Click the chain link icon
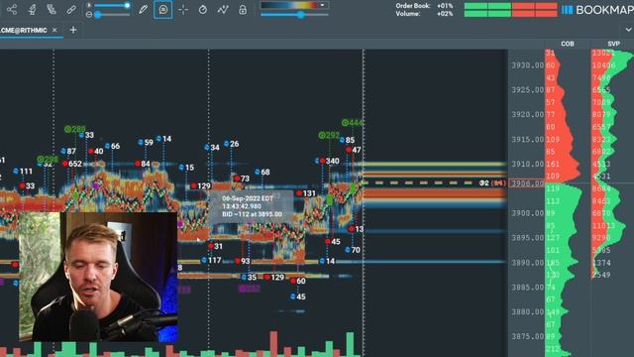The height and width of the screenshot is (357, 634). (x=71, y=9)
